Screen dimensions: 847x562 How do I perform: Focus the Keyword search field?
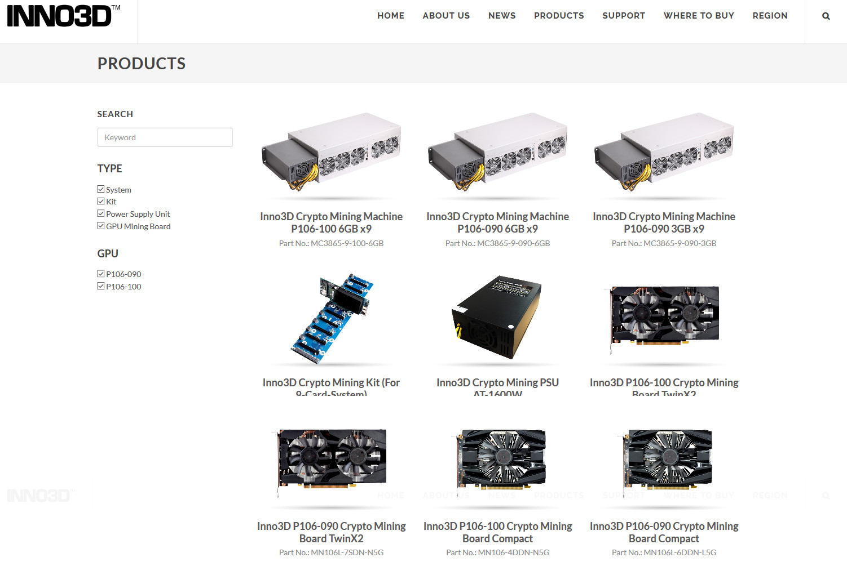click(x=165, y=137)
